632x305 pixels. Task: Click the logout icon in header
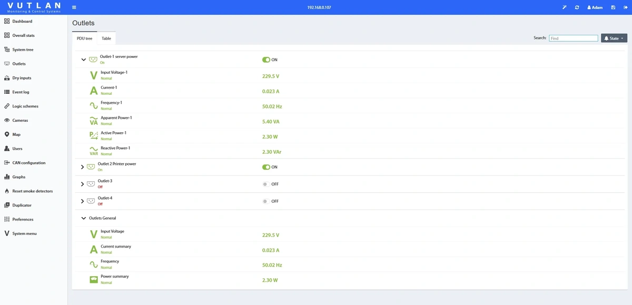click(x=625, y=7)
